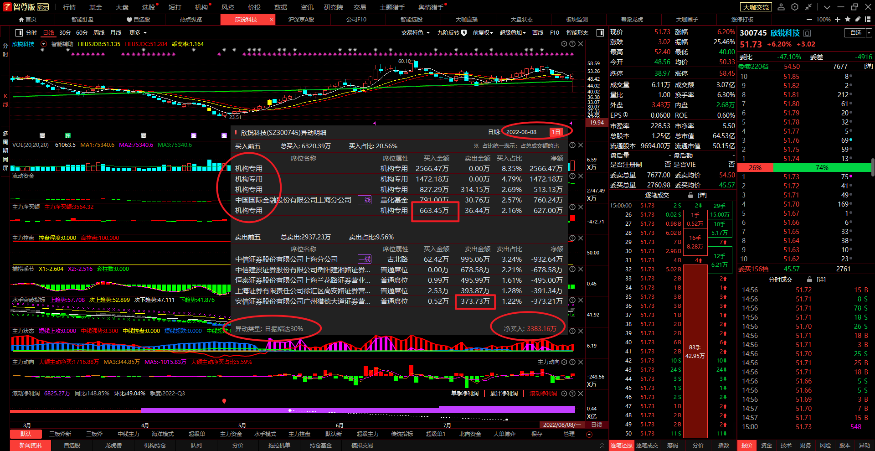Open the 主题猎手 menu
Viewport: 875px width, 451px height.
click(x=392, y=7)
